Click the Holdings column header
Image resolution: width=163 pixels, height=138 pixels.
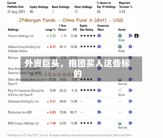(x=13, y=30)
